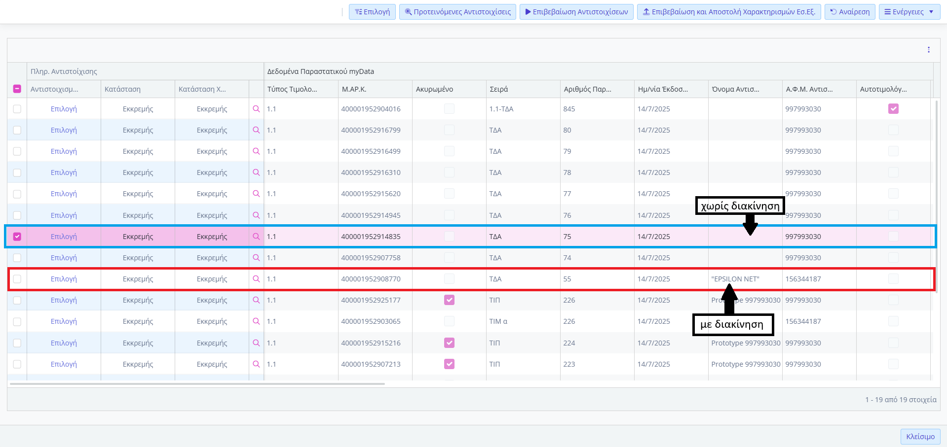Select row checkbox for number 845
Image resolution: width=947 pixels, height=447 pixels.
17,109
